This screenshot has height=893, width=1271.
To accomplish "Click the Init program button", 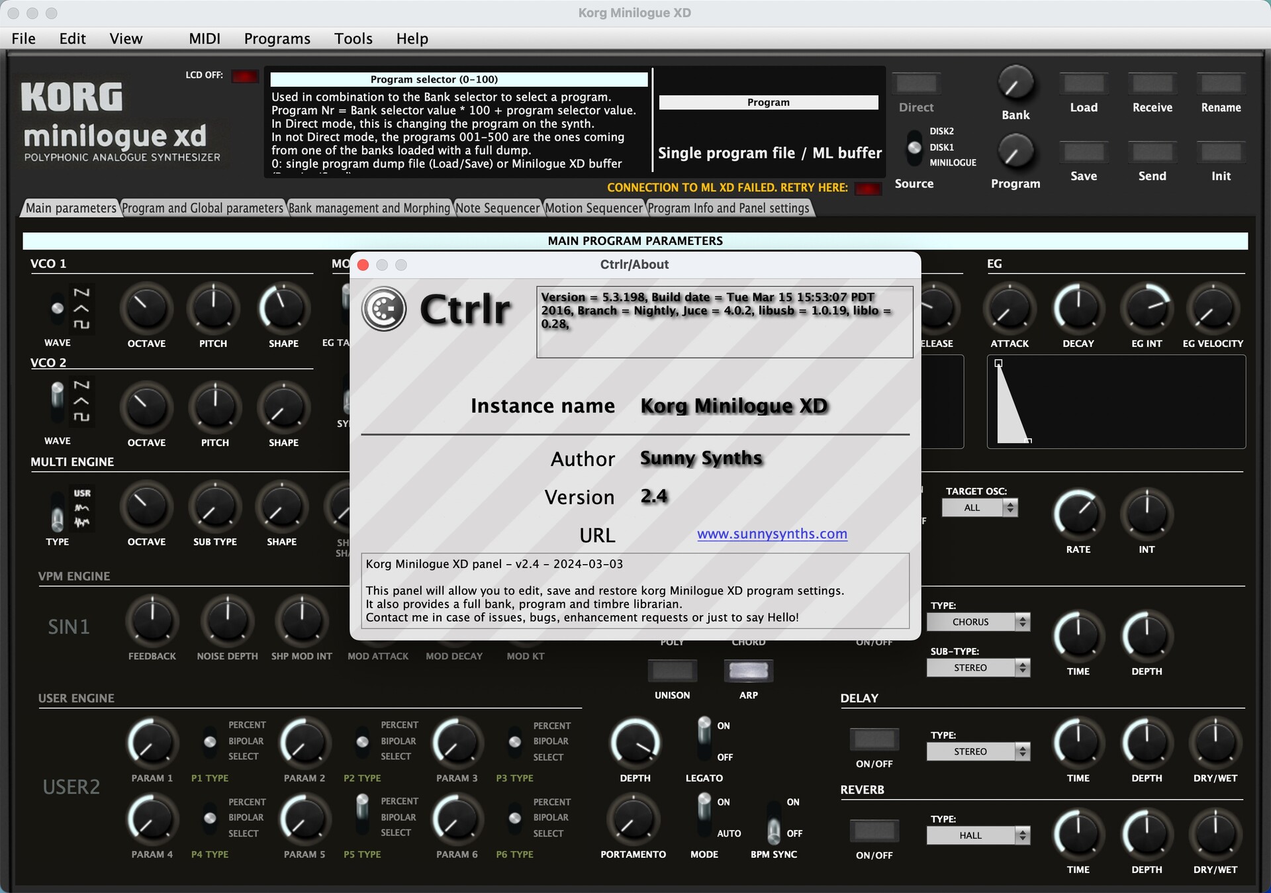I will click(x=1220, y=153).
